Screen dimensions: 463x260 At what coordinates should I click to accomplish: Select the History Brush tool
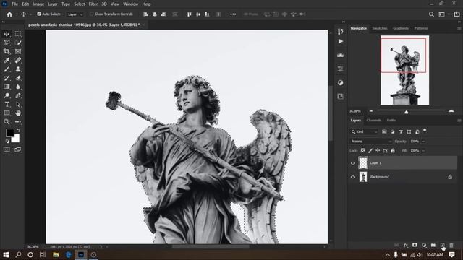(x=7, y=78)
